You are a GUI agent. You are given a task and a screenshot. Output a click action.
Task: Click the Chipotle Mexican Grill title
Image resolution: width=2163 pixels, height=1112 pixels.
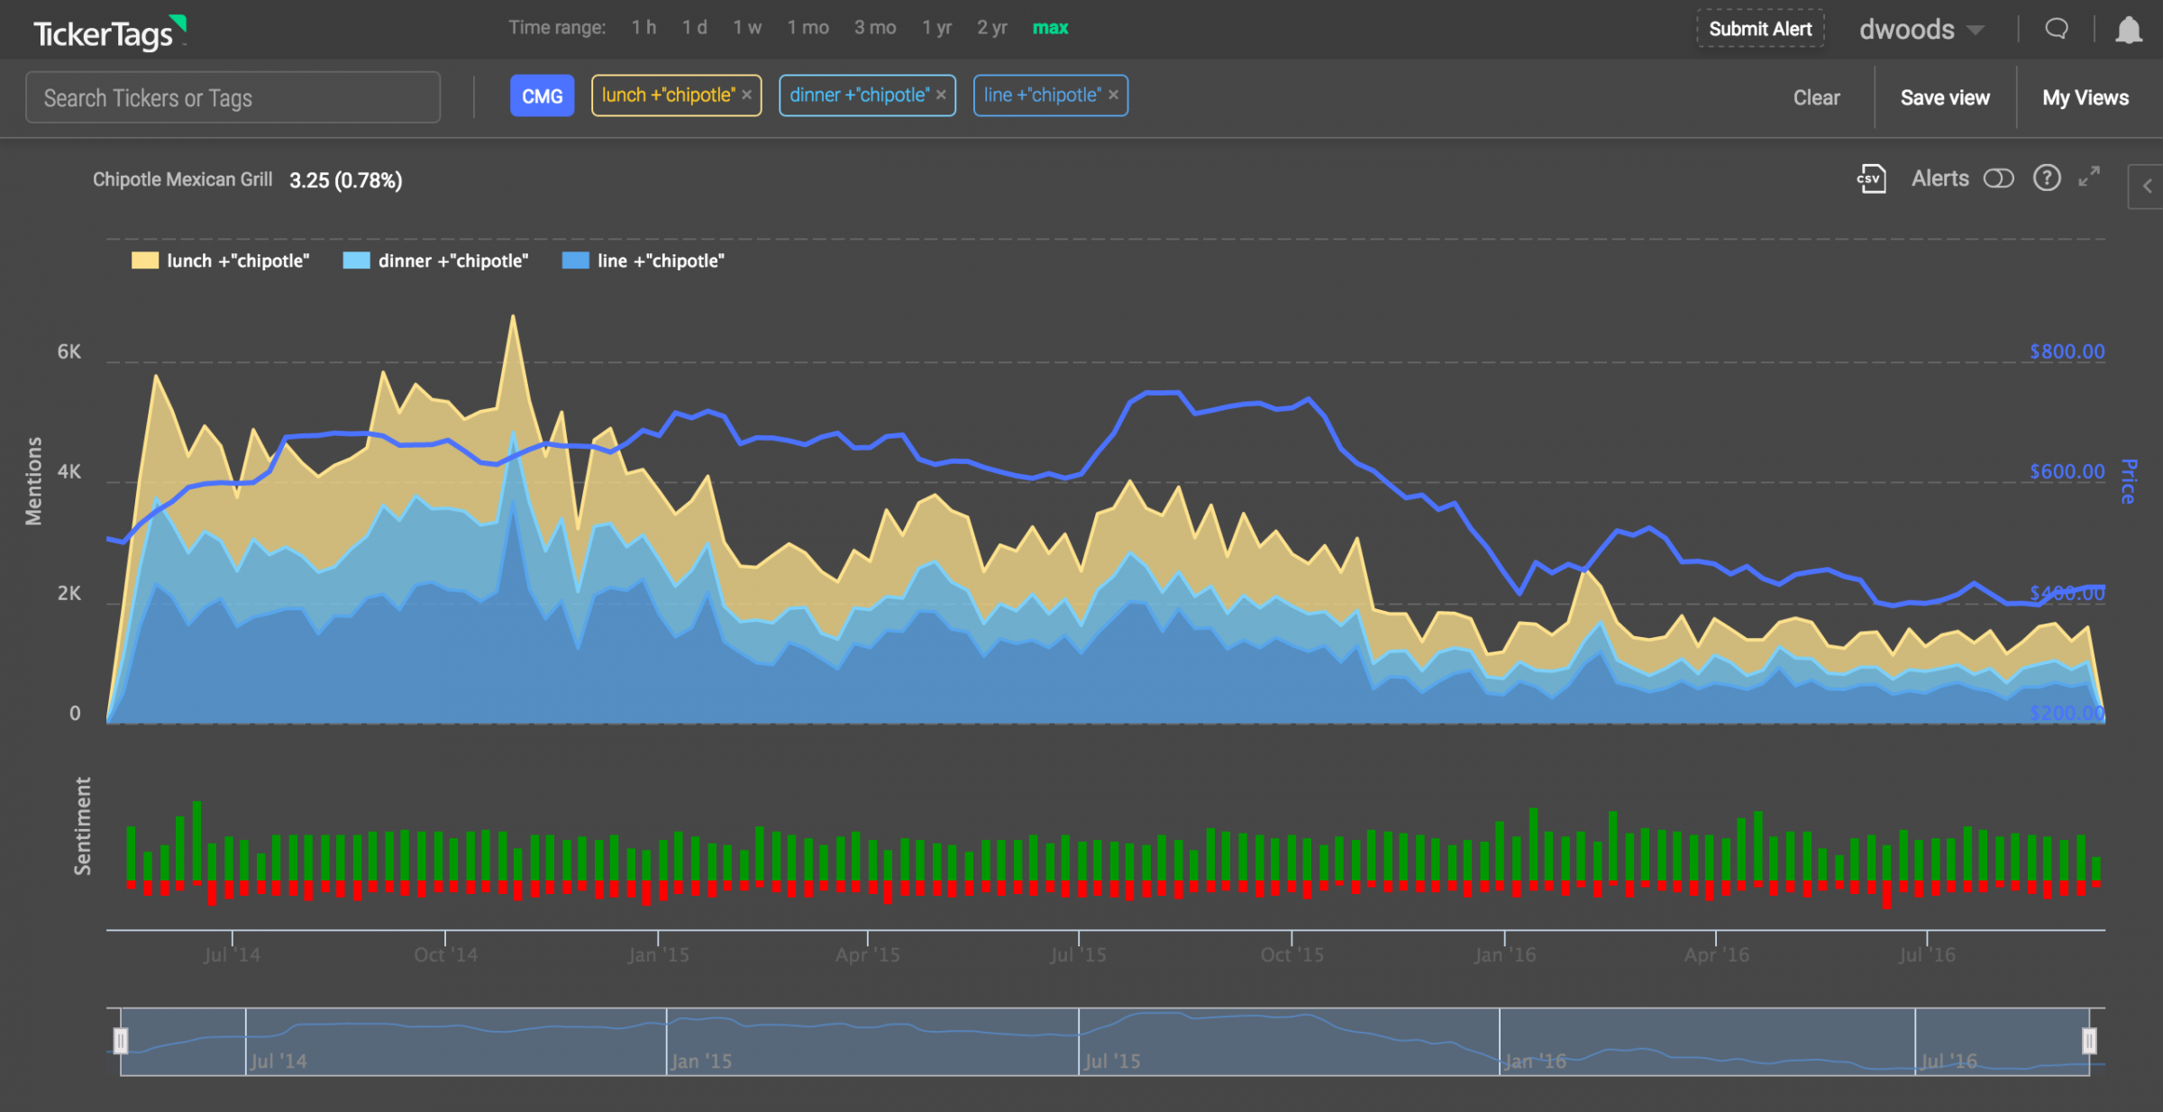tap(182, 179)
